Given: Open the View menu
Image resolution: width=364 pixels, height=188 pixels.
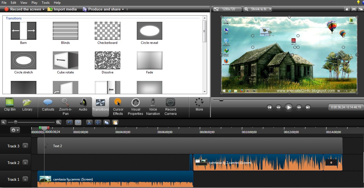Looking at the screenshot, I should coord(24,2).
